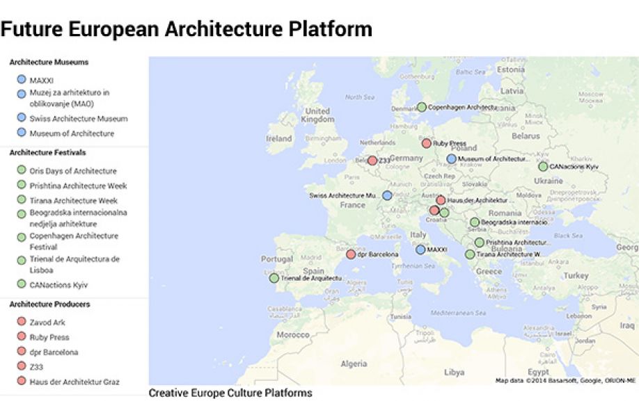This screenshot has width=639, height=401.
Task: Click blue circle beside Swiss Architecture Museum legend
Action: click(22, 117)
